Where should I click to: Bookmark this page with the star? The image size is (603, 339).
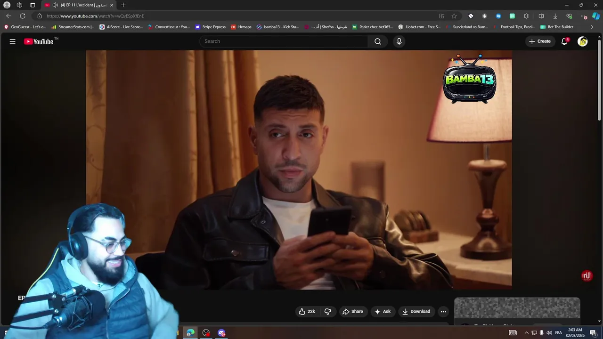coord(454,16)
